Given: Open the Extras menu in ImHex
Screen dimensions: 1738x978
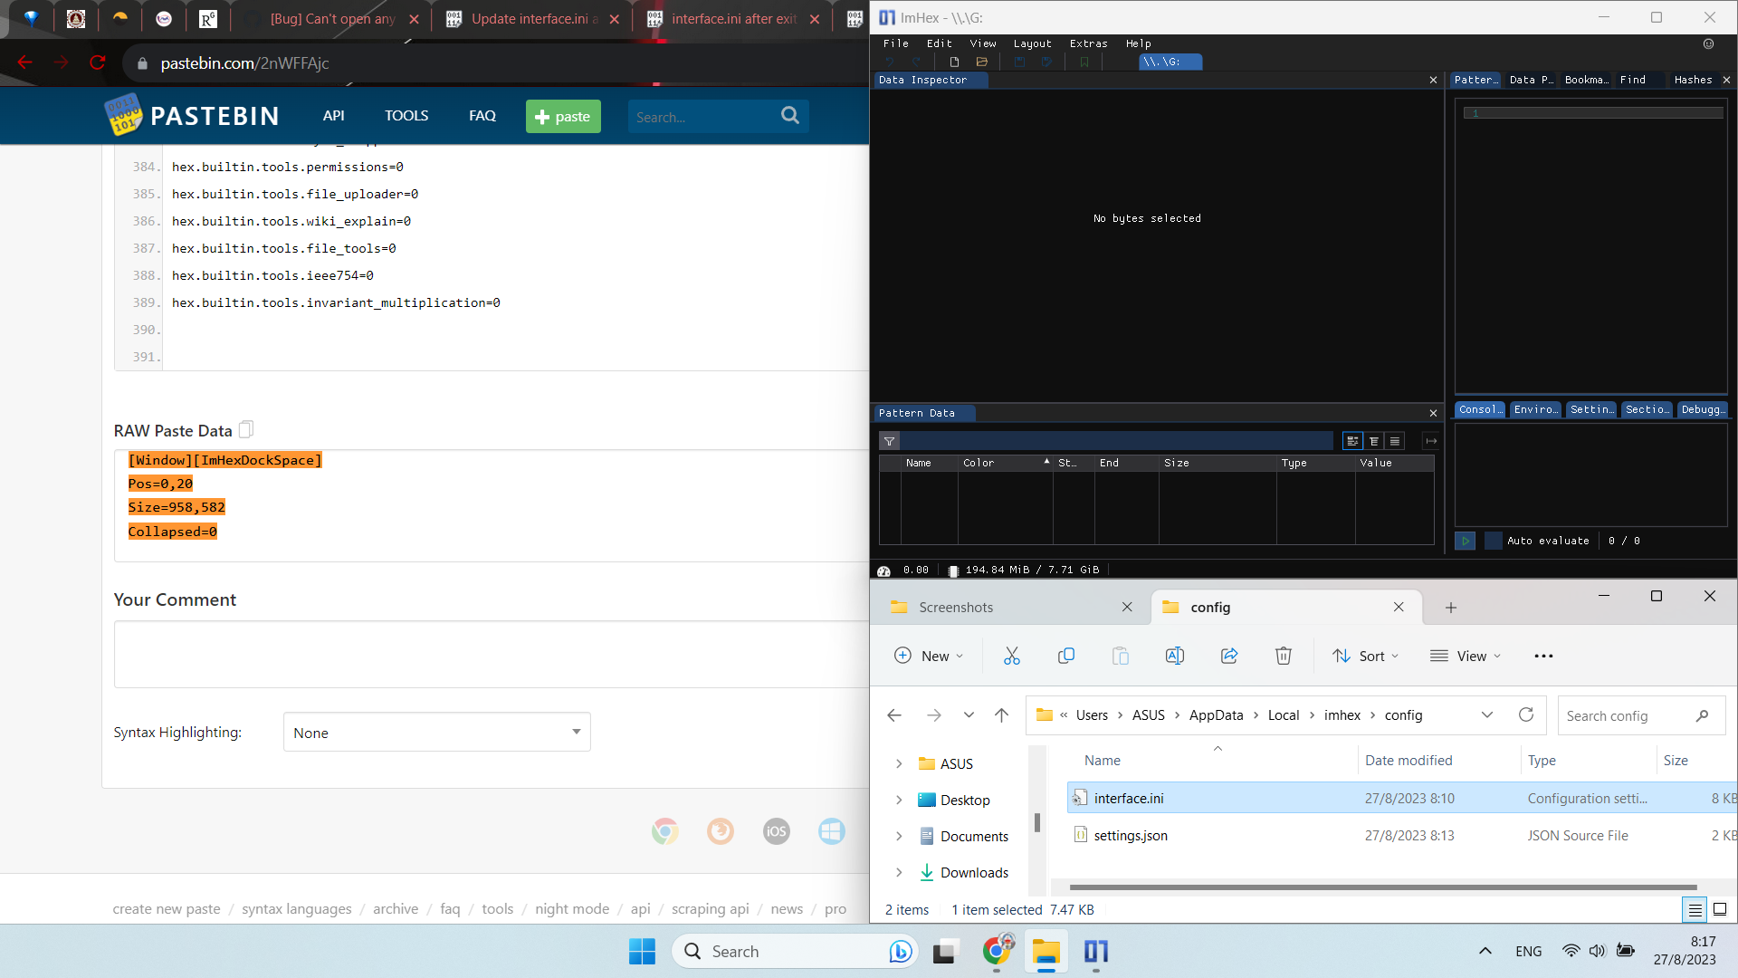Looking at the screenshot, I should click(x=1088, y=43).
